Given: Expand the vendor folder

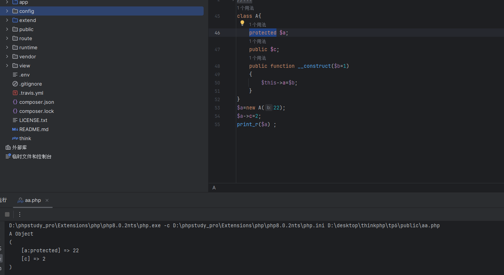Looking at the screenshot, I should tap(7, 56).
